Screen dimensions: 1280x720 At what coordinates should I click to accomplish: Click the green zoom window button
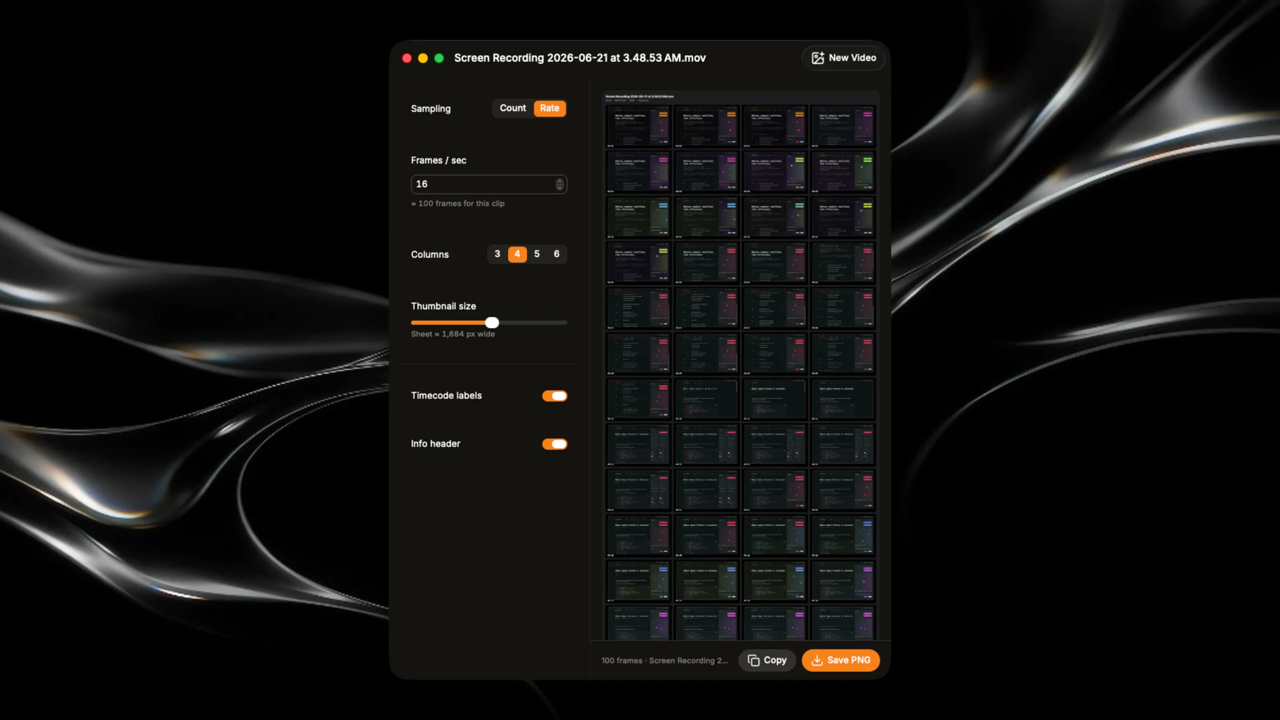click(x=439, y=58)
